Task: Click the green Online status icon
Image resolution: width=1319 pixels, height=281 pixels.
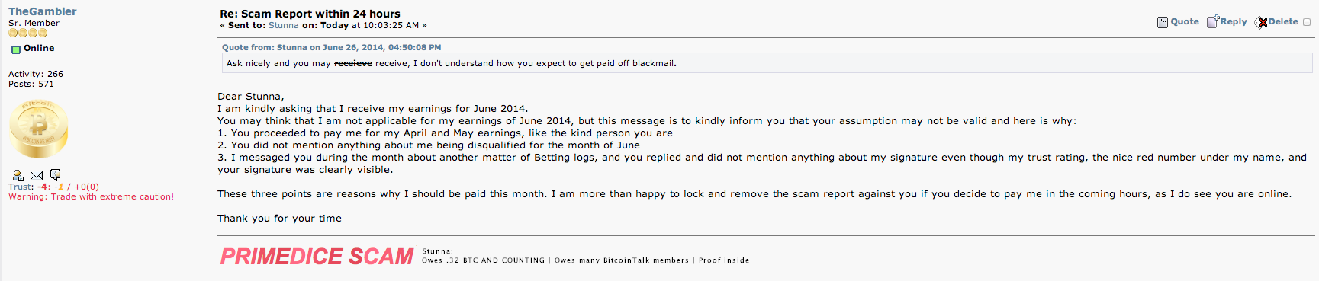Action: coord(15,49)
